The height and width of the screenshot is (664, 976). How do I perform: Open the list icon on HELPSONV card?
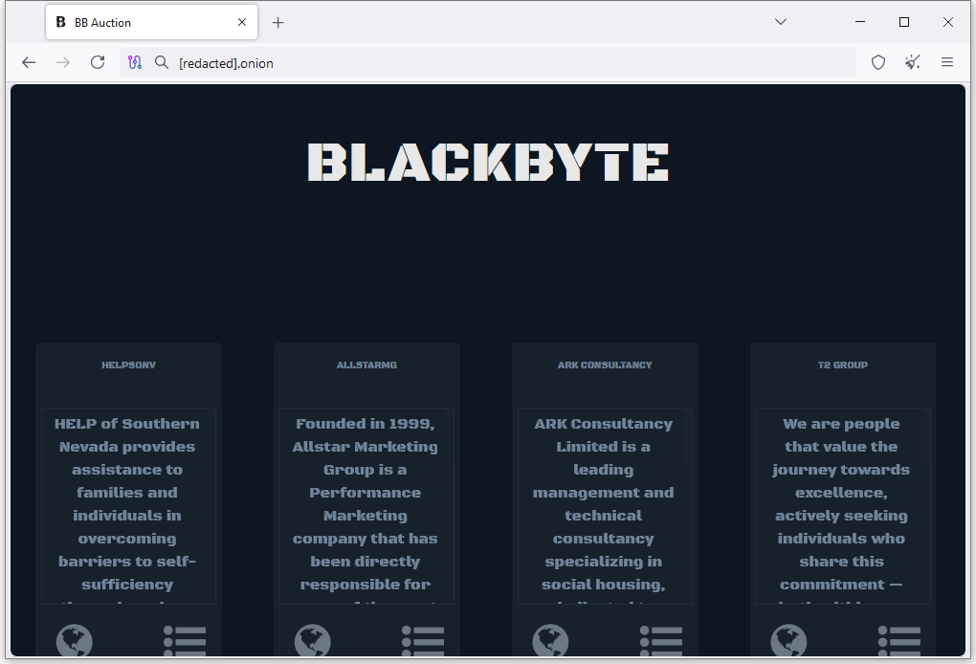click(x=185, y=640)
